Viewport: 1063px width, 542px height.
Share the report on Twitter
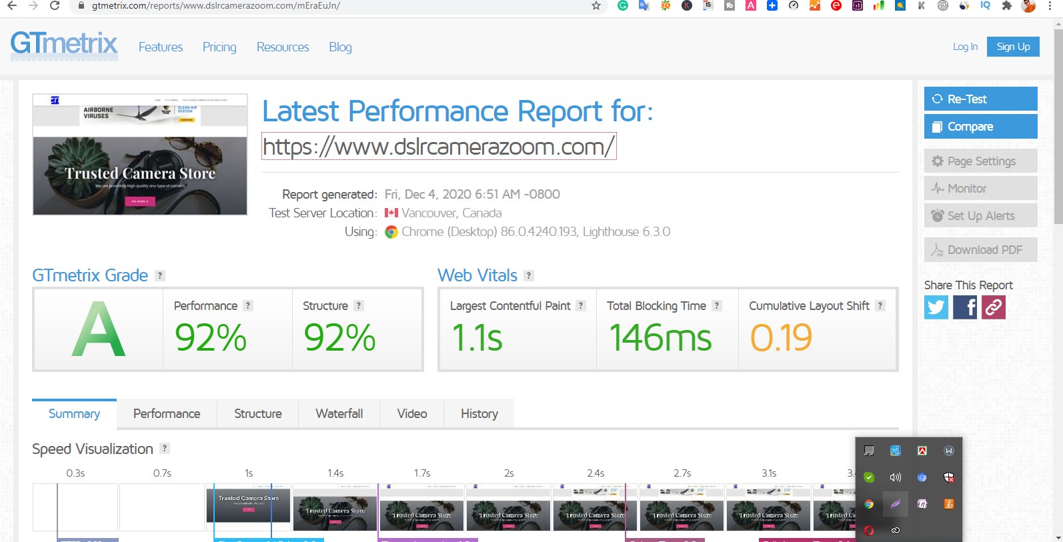pos(936,307)
